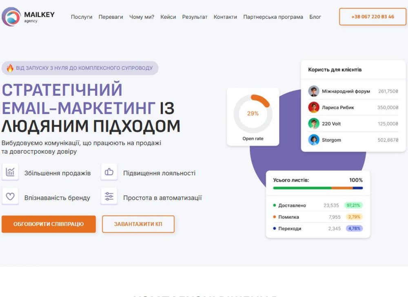Open the Блог link

click(315, 17)
